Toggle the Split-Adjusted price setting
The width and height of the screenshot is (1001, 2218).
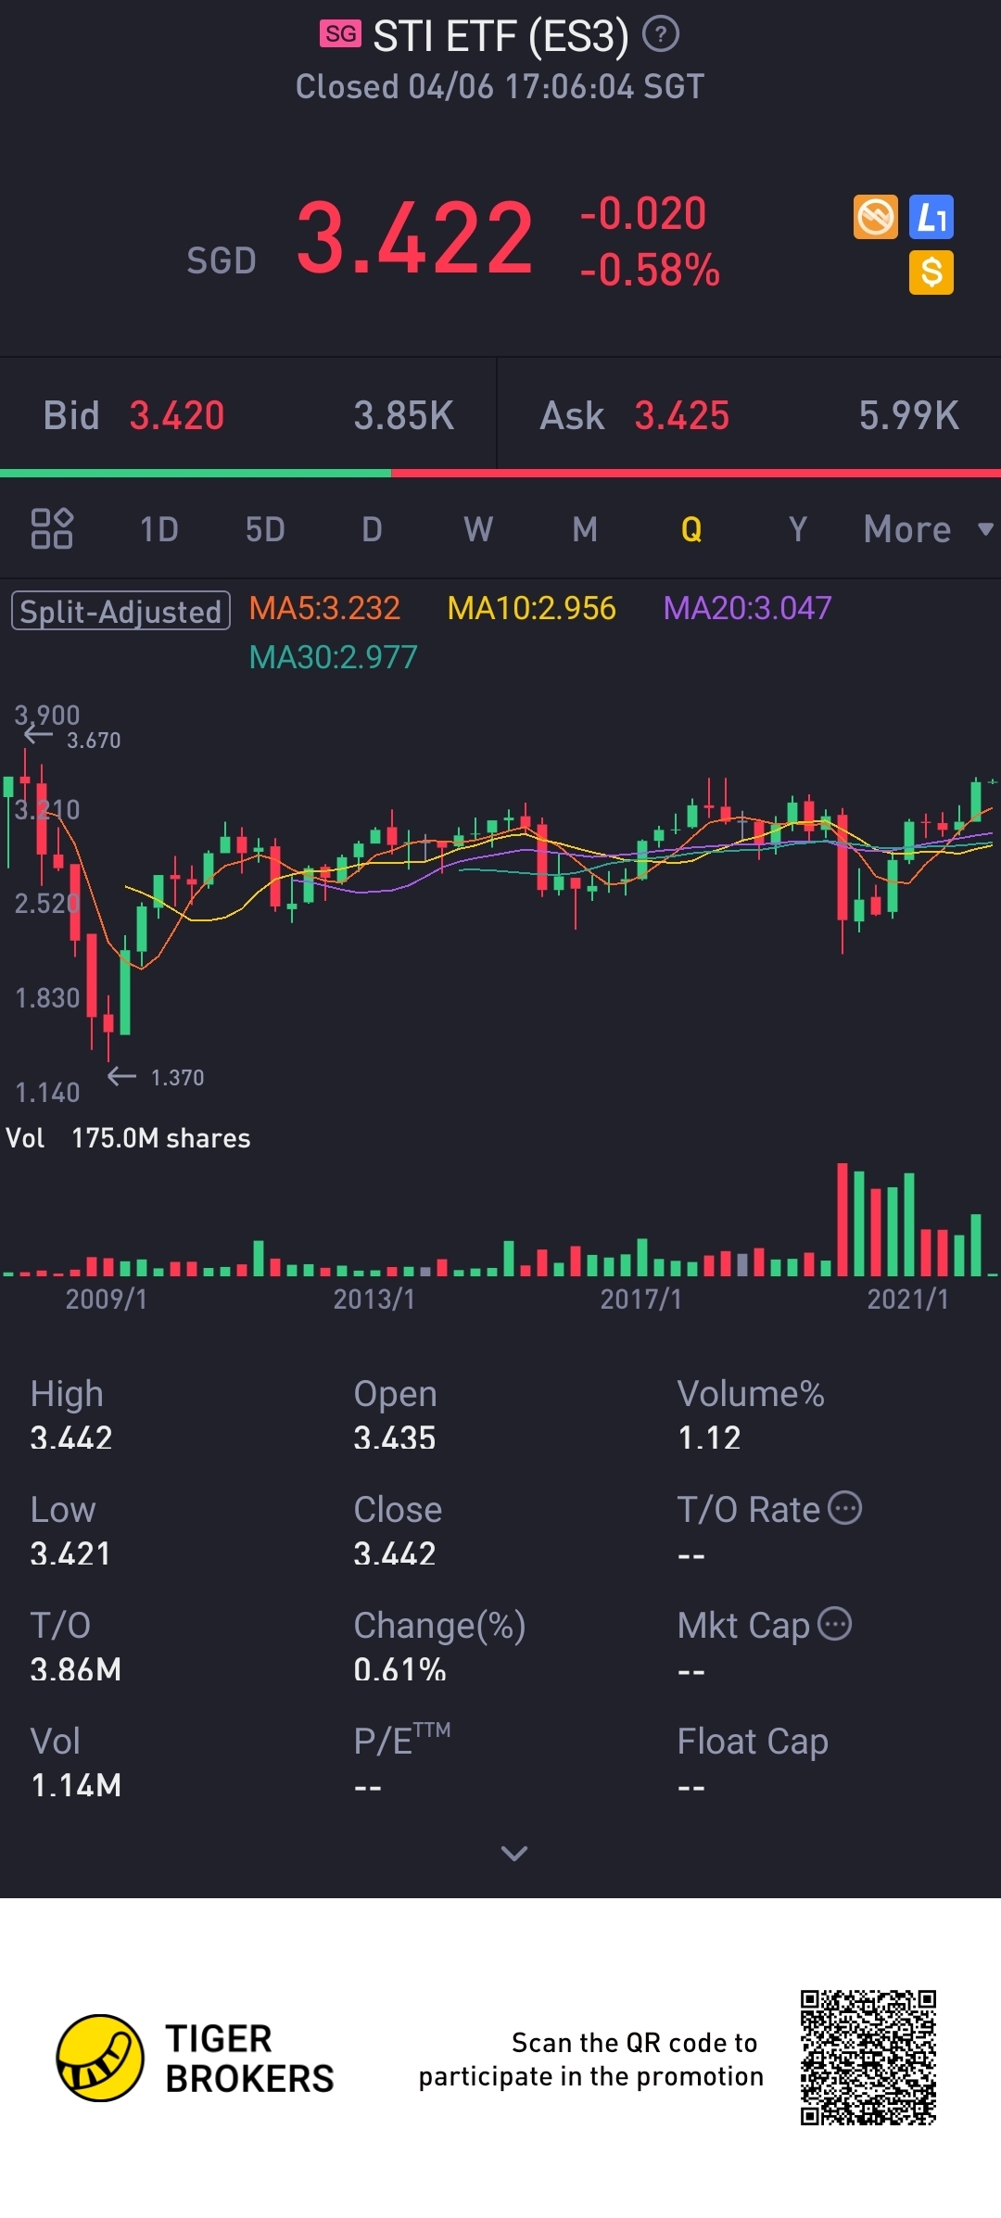[x=120, y=611]
